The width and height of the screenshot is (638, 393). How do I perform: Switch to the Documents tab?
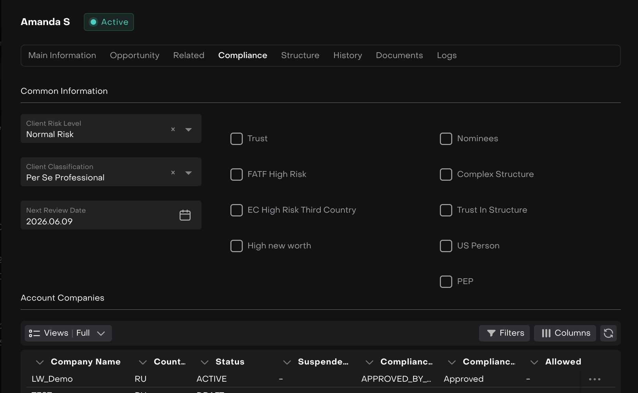pyautogui.click(x=399, y=56)
